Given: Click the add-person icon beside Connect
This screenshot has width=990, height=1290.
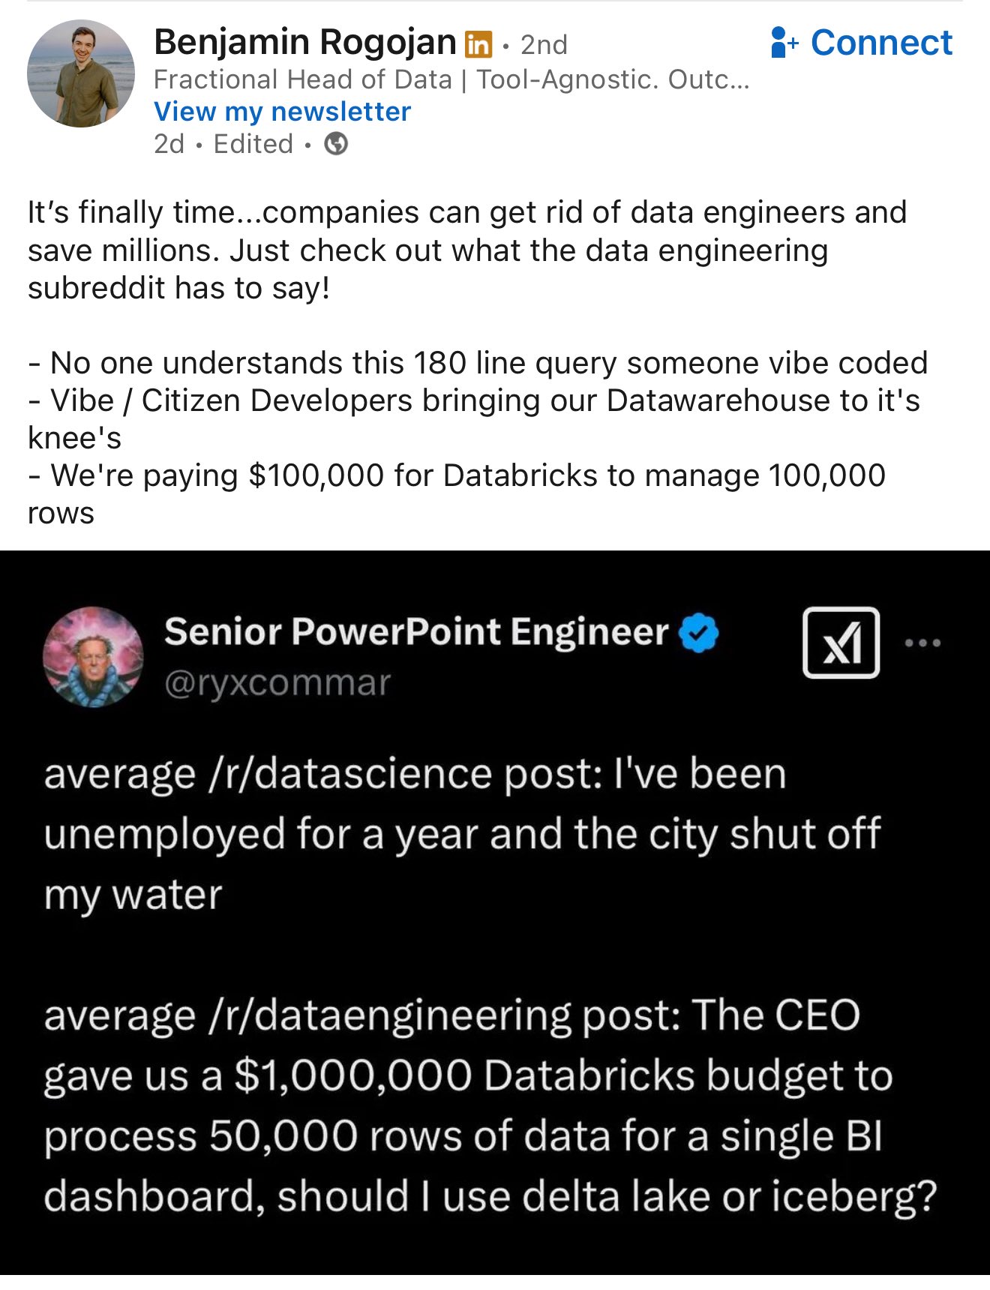Looking at the screenshot, I should (783, 43).
